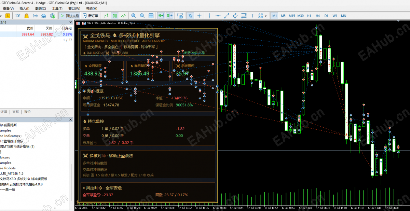Select the Fibonacci retracement lines tool

pos(244,16)
